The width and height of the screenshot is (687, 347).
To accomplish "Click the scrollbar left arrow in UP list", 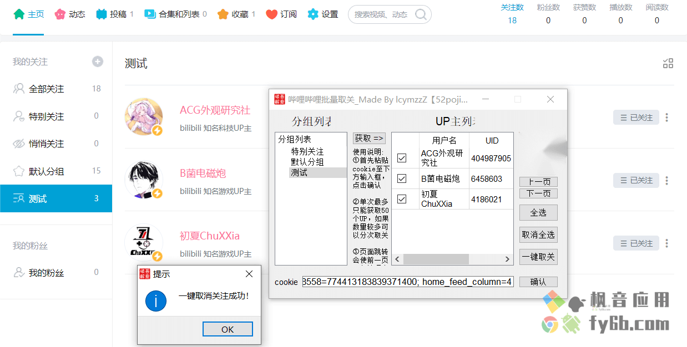I will pyautogui.click(x=397, y=259).
